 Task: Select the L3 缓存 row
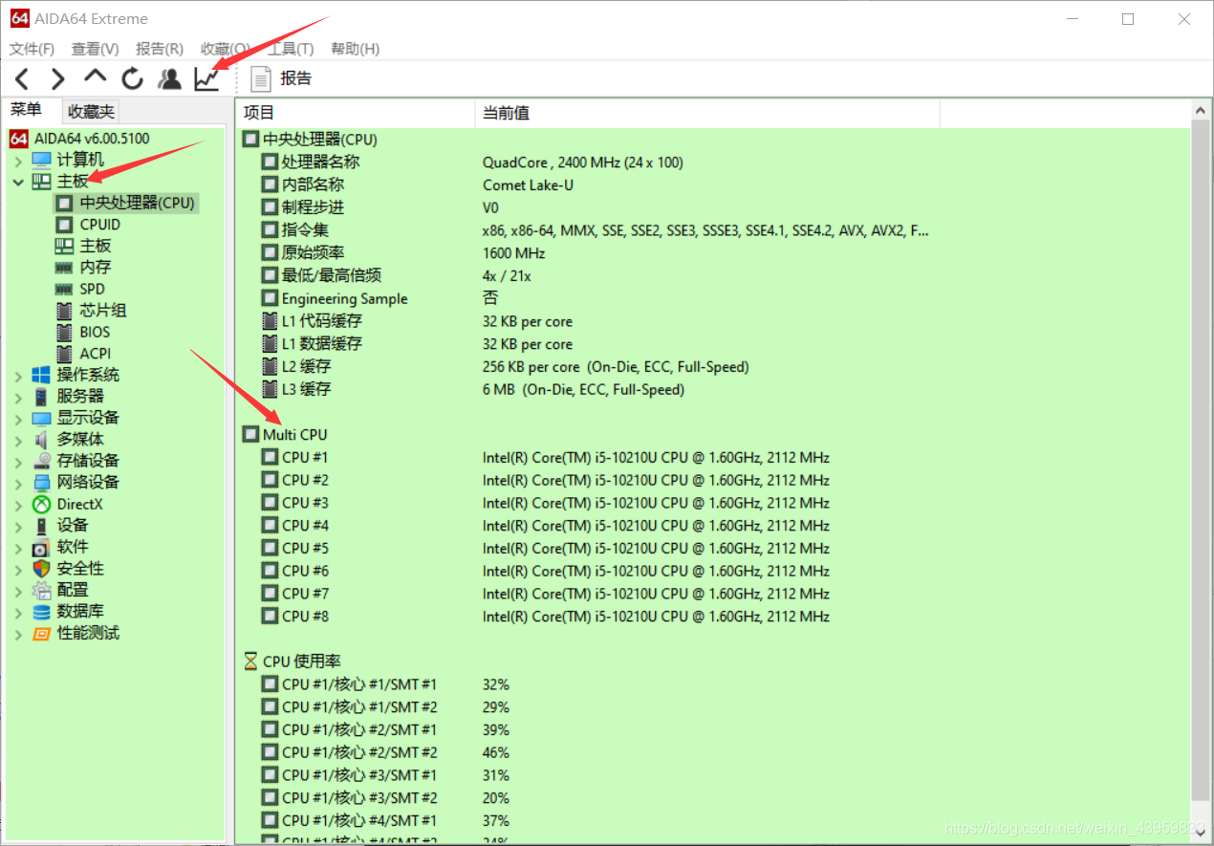[x=712, y=390]
